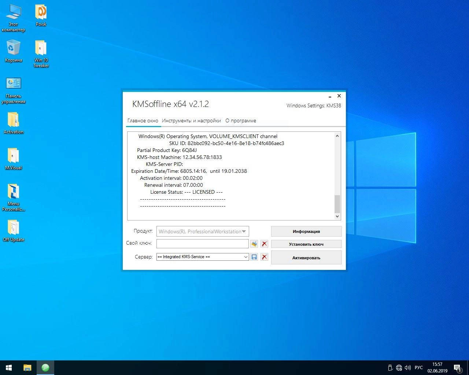The image size is (469, 375).
Task: Click the log scrollbar thumb
Action: (x=337, y=204)
